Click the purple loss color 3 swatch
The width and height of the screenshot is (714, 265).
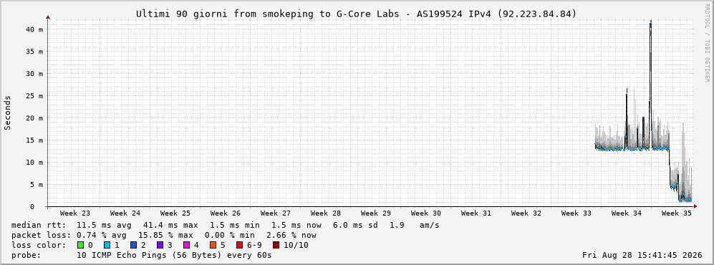pos(160,245)
